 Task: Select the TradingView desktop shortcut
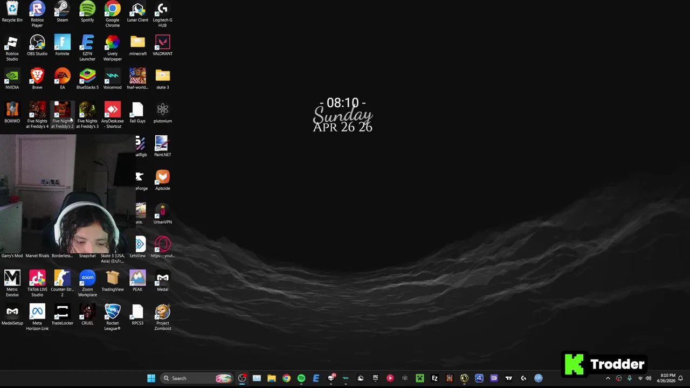[x=113, y=281]
